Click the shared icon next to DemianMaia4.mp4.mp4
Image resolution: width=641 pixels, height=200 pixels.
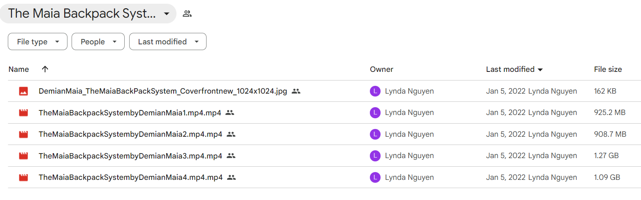click(x=232, y=177)
